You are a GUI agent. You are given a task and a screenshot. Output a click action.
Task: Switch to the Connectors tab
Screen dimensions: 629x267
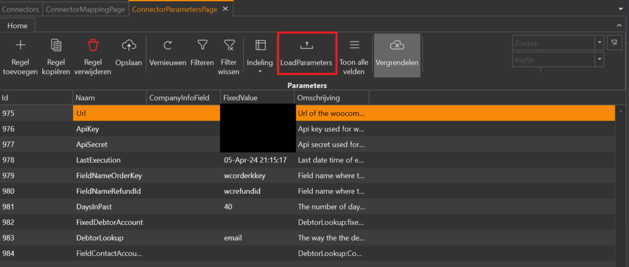pyautogui.click(x=21, y=9)
